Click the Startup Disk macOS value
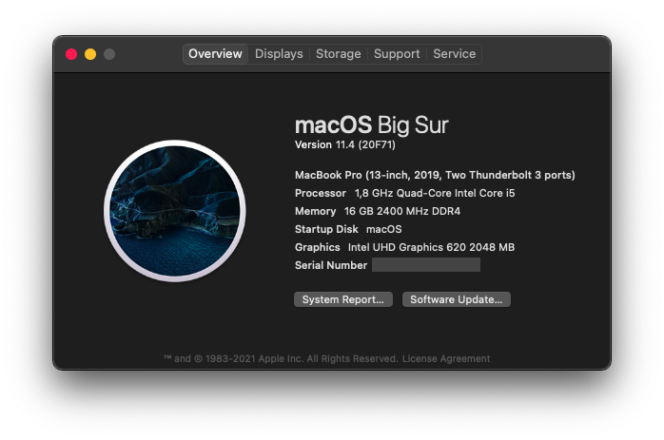 click(x=384, y=229)
